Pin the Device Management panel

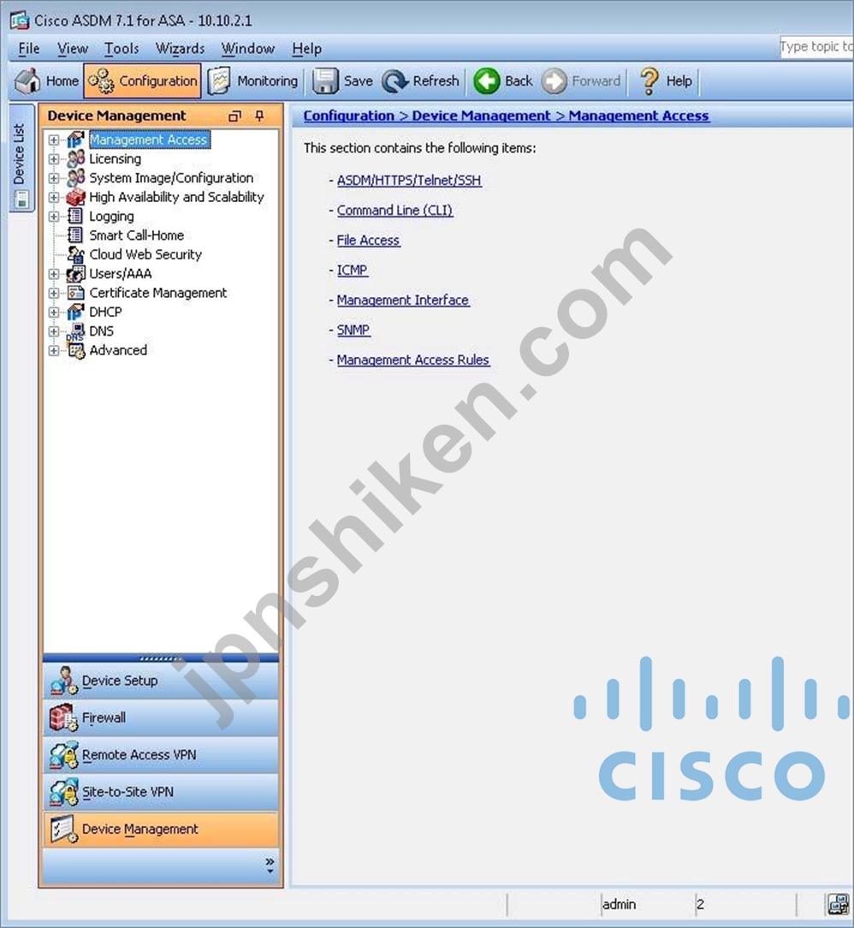click(259, 116)
